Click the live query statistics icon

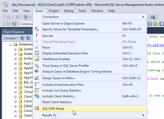[37, 90]
